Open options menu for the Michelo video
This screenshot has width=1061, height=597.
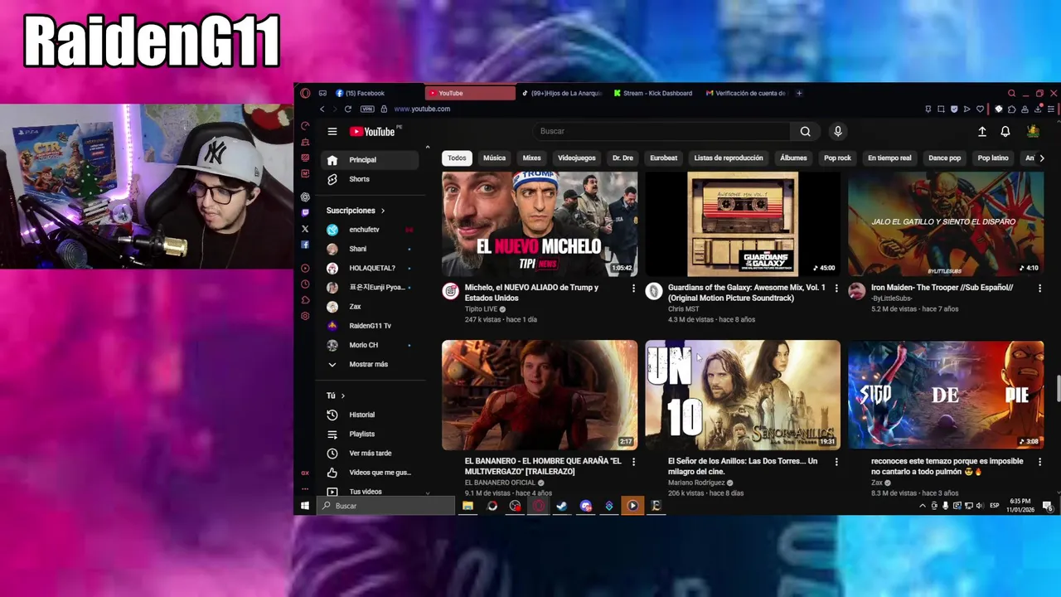633,288
